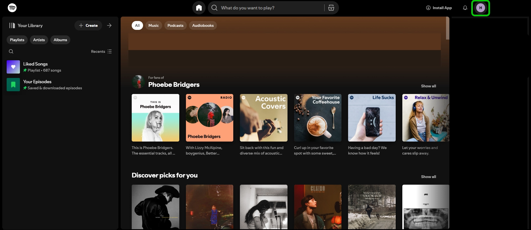Open cowboy hat album cover
Viewport: 531px width, 230px height.
pos(156,207)
